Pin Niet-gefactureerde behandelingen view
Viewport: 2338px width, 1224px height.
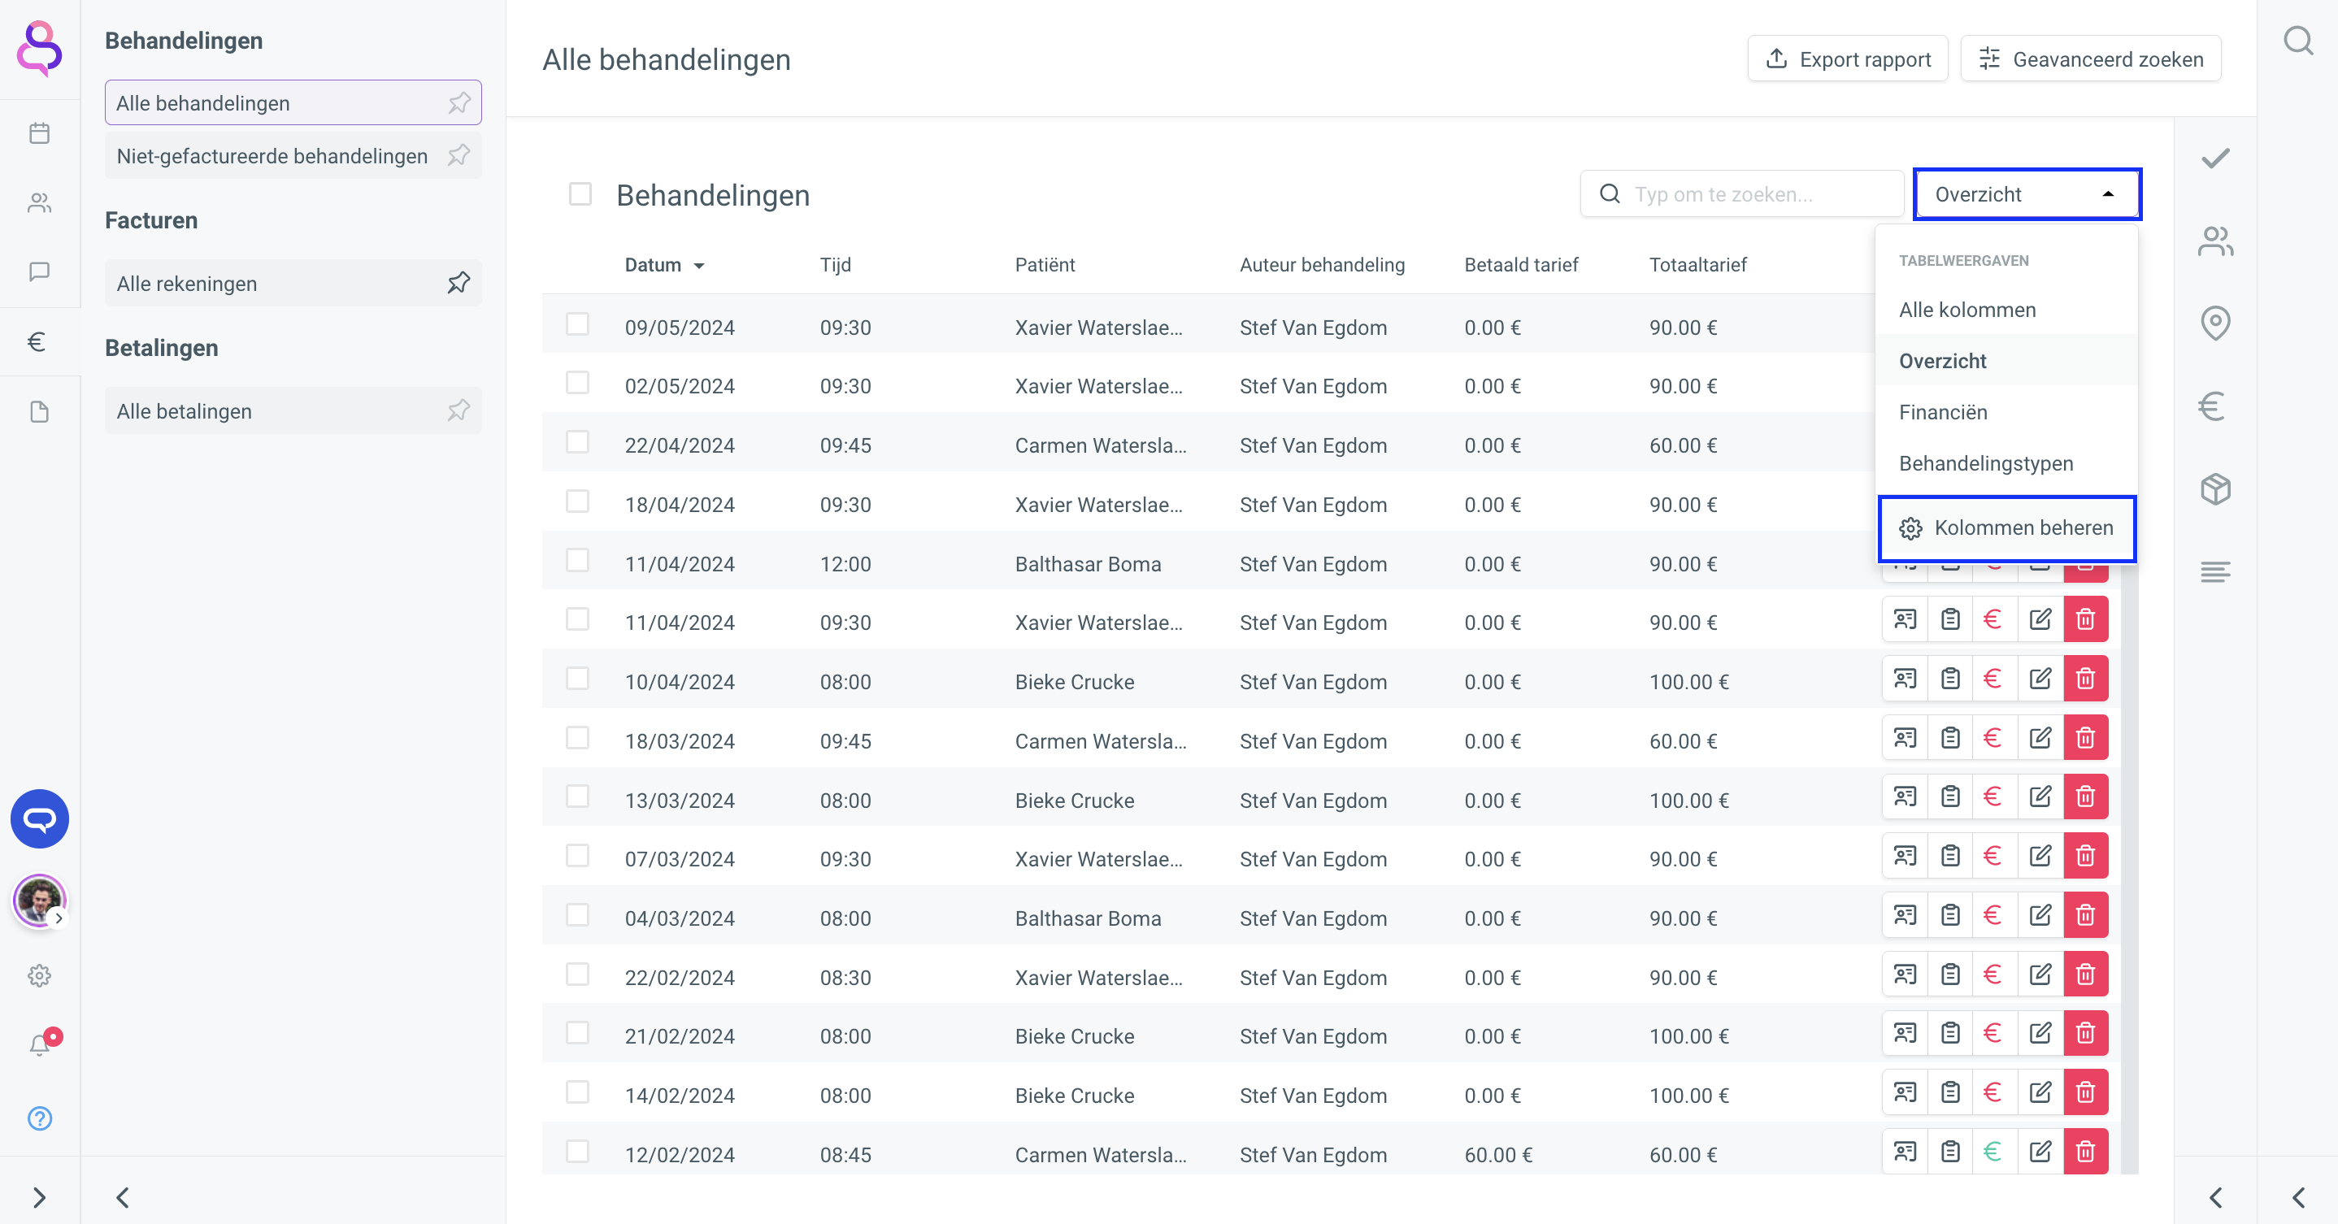click(x=459, y=155)
